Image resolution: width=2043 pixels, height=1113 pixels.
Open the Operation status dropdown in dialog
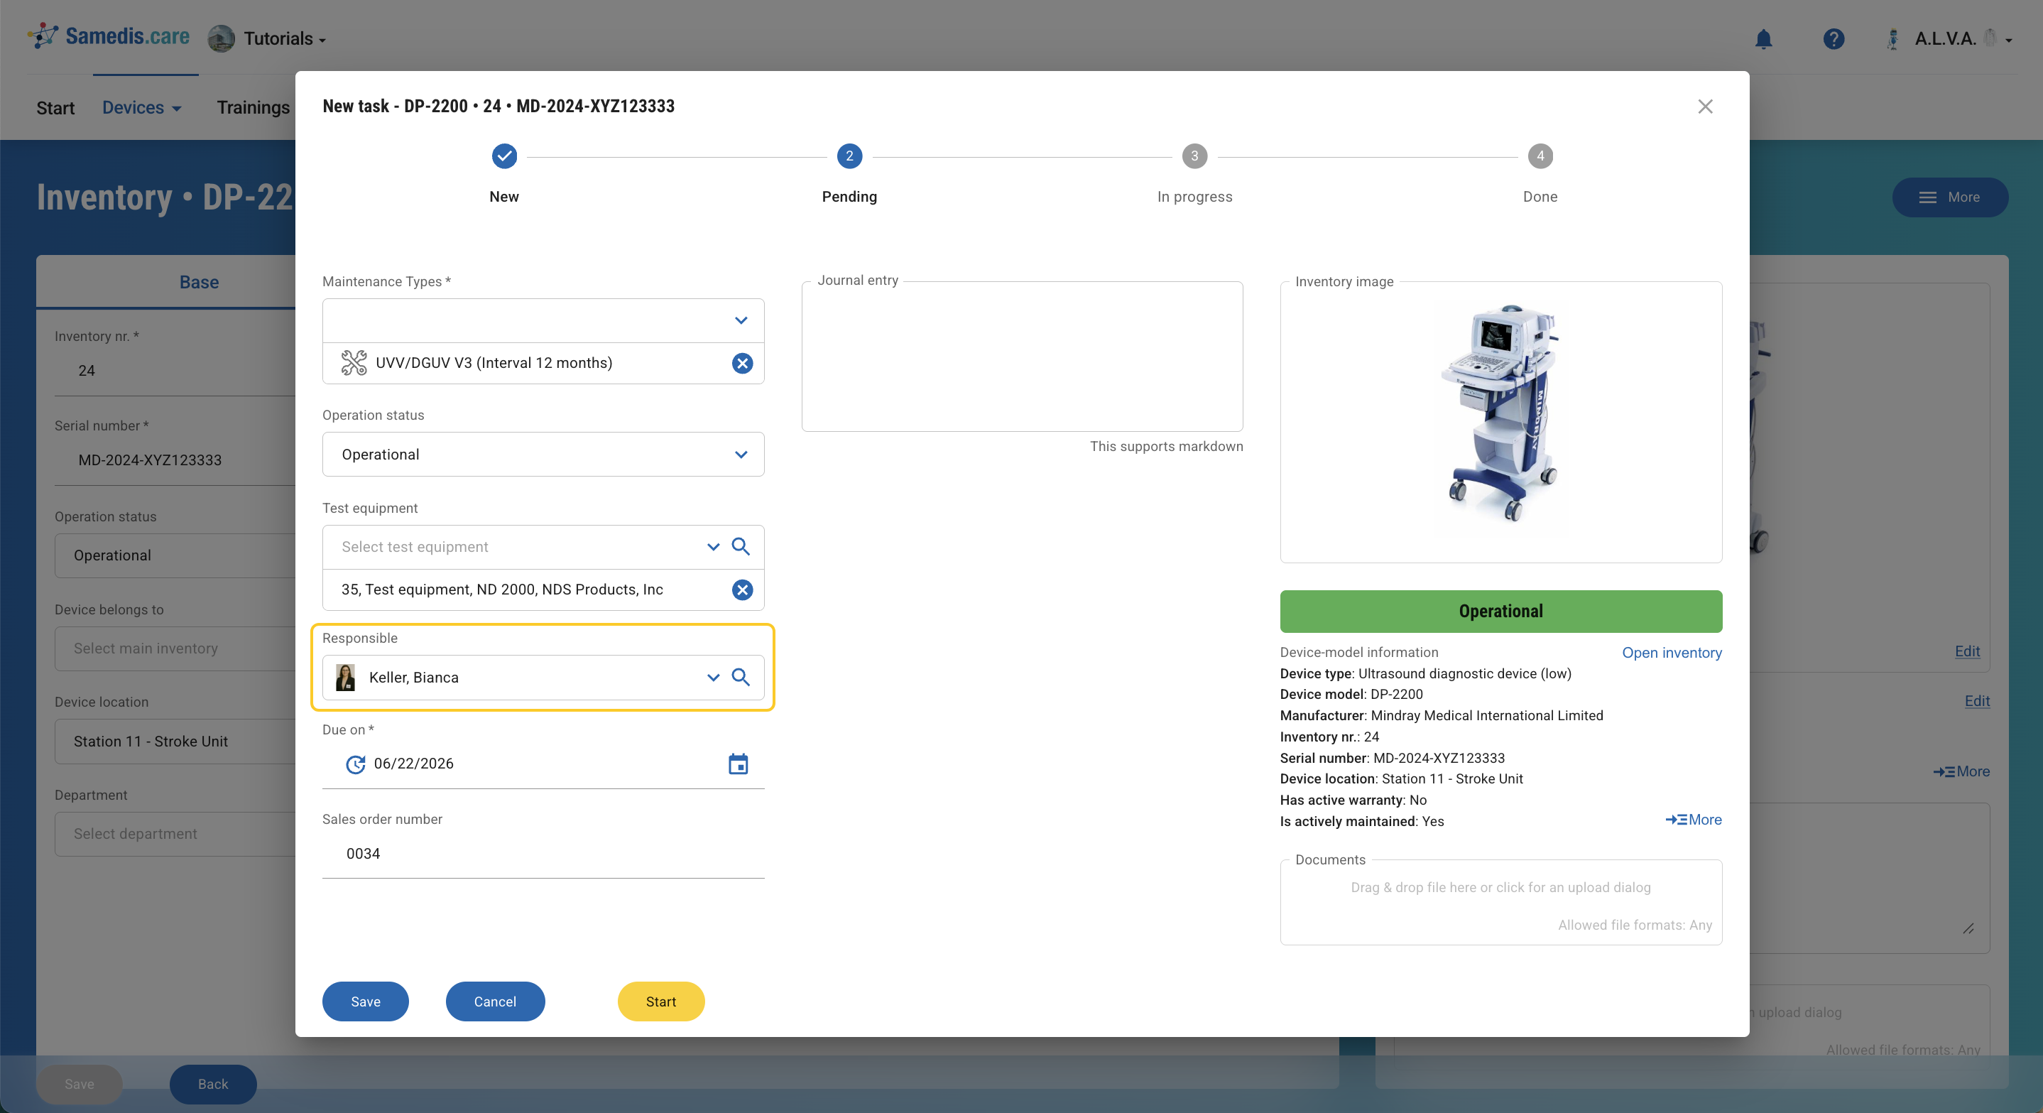pos(740,455)
